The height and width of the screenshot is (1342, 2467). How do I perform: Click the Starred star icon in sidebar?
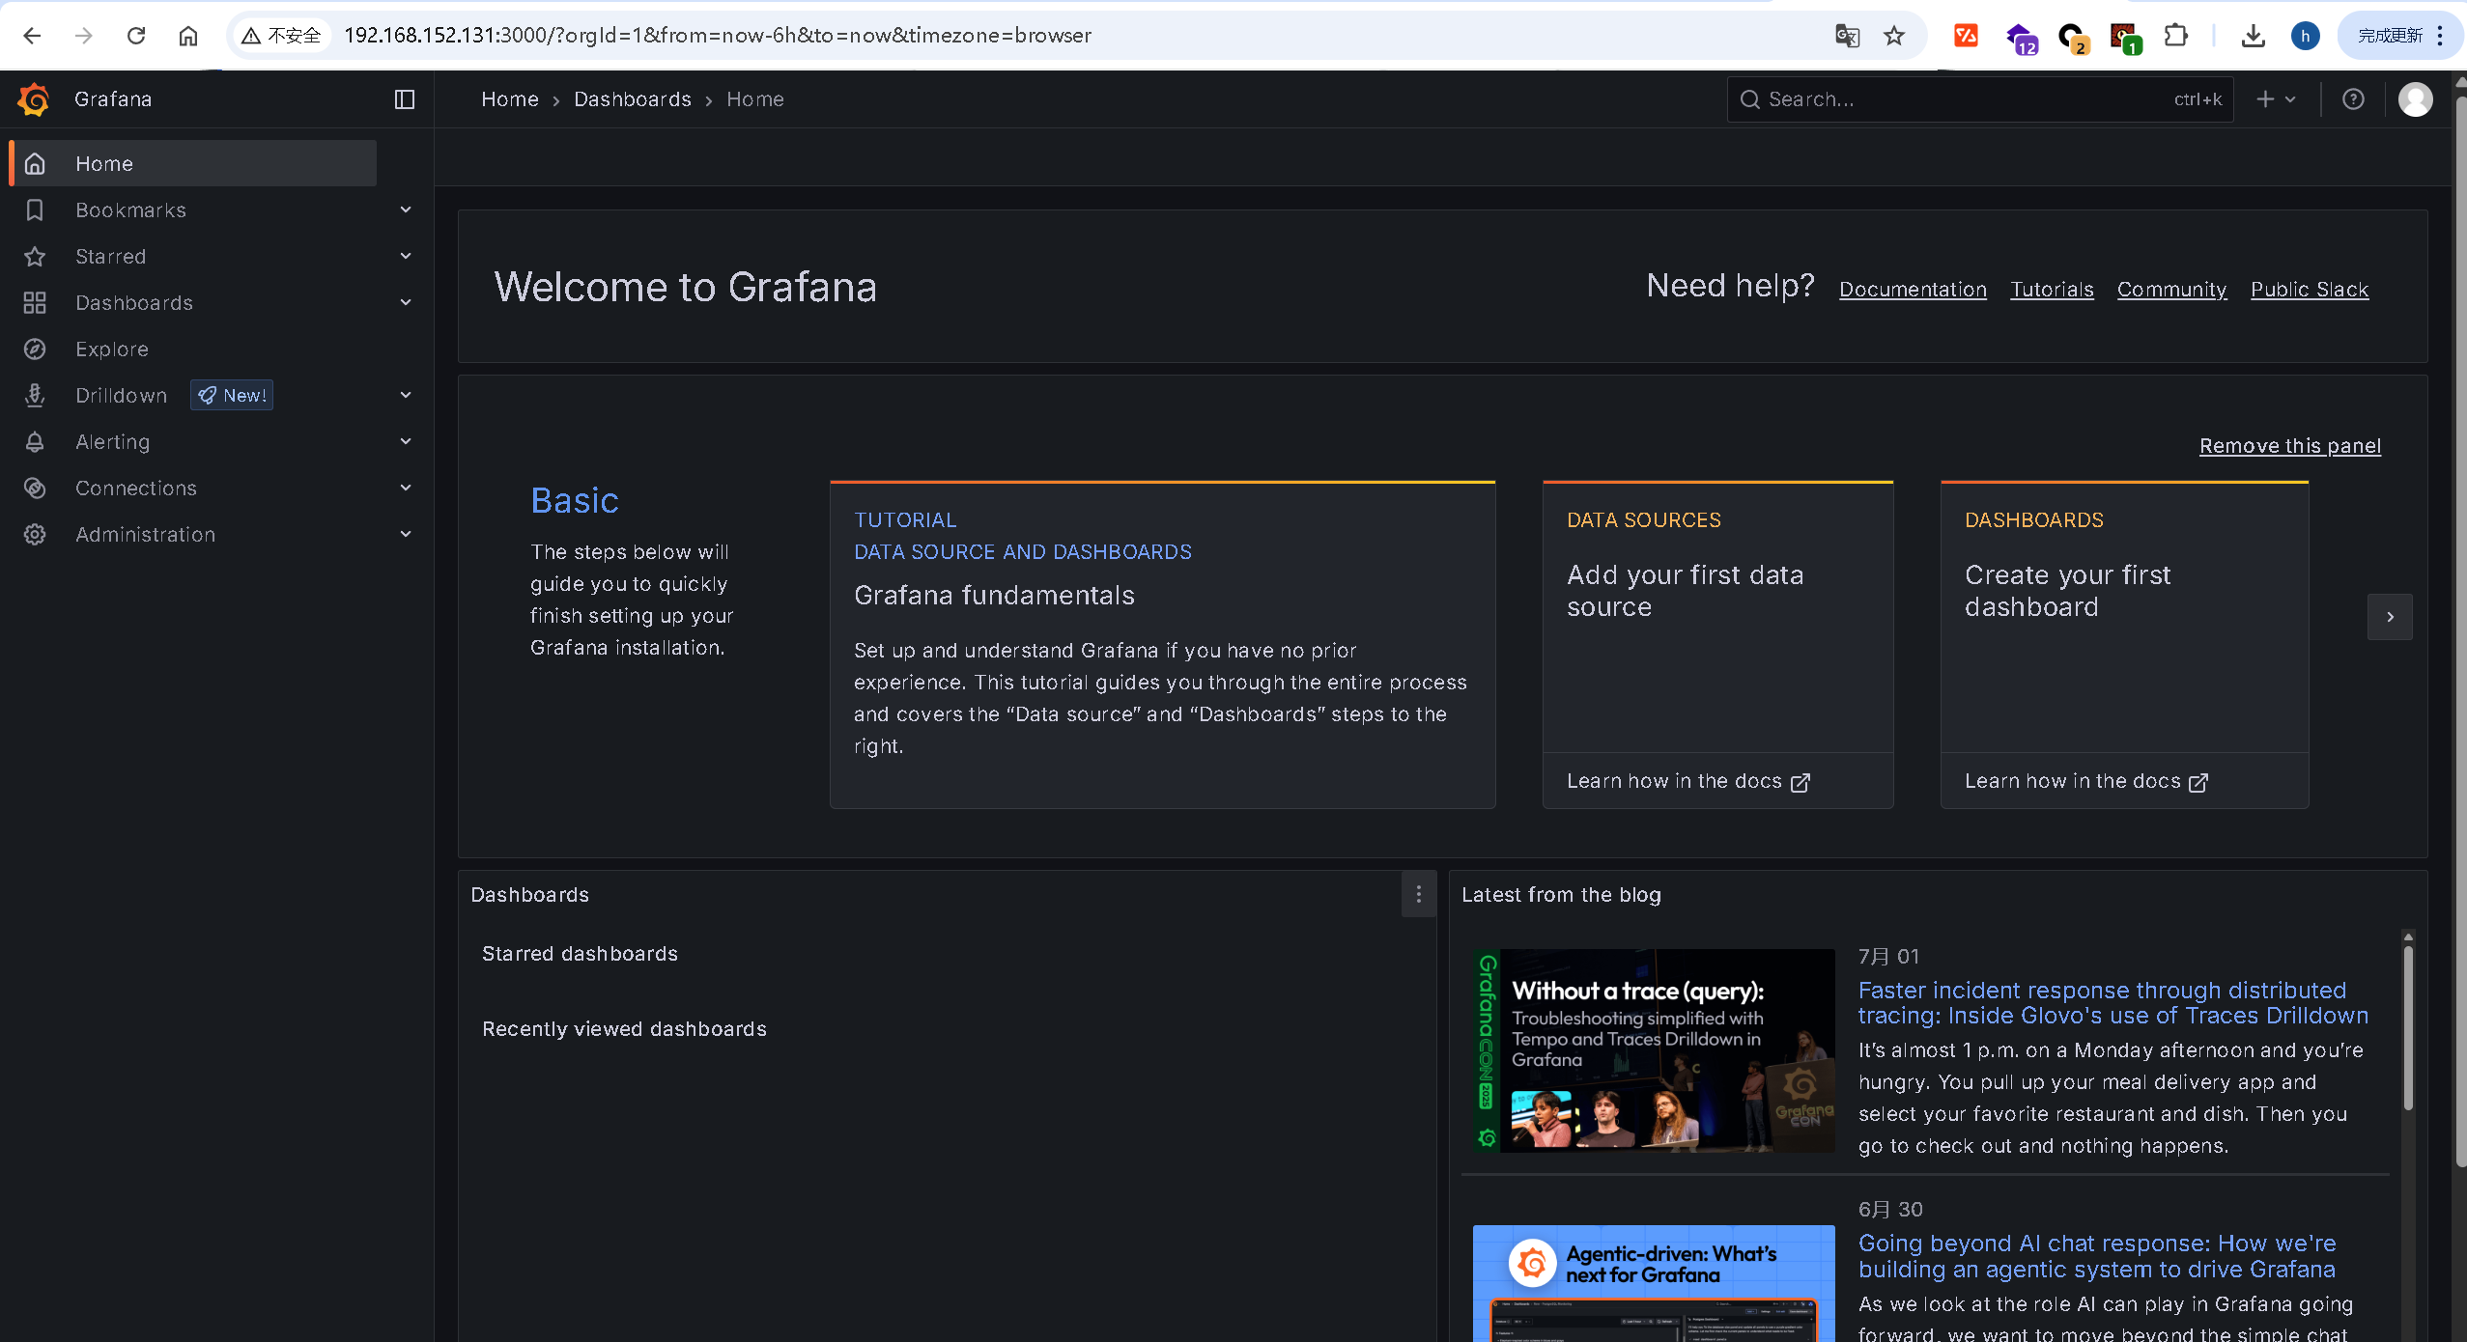coord(35,256)
